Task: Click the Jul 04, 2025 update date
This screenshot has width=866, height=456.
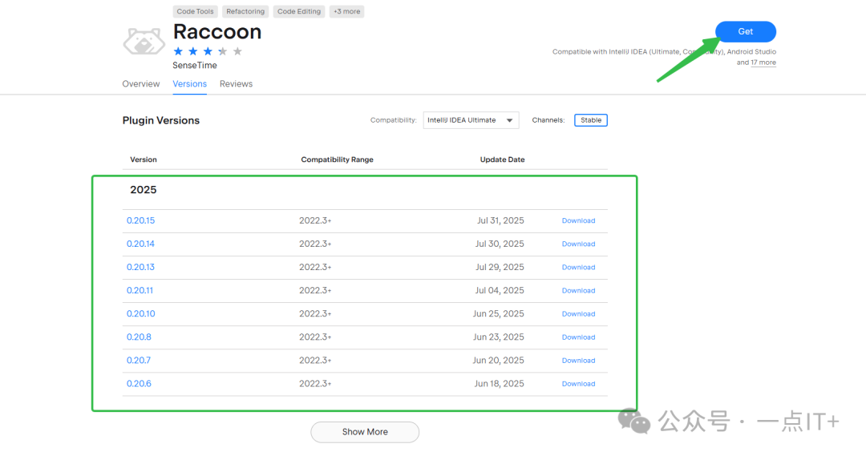Action: [x=500, y=290]
